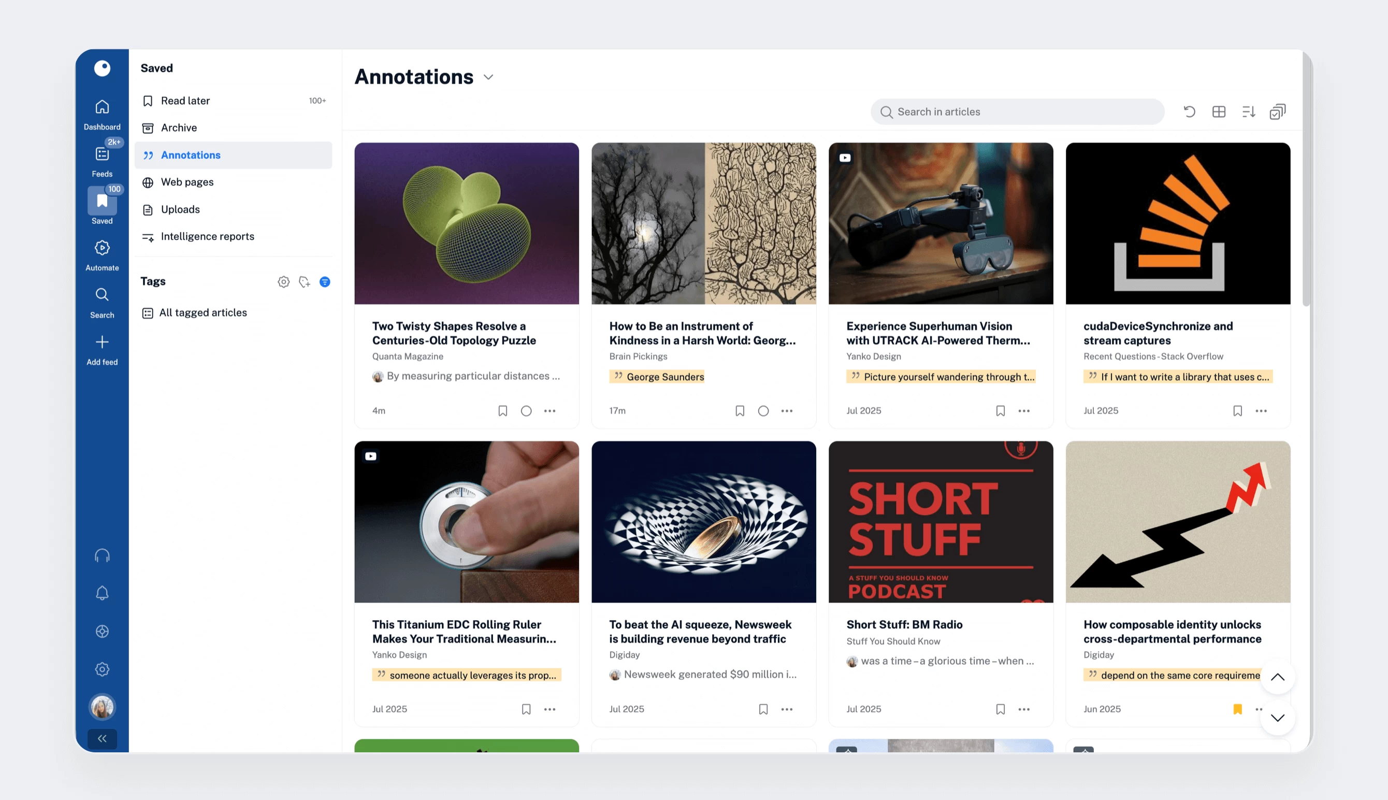Open the notifications bell
Screen dimensions: 1388x800
pyautogui.click(x=102, y=593)
